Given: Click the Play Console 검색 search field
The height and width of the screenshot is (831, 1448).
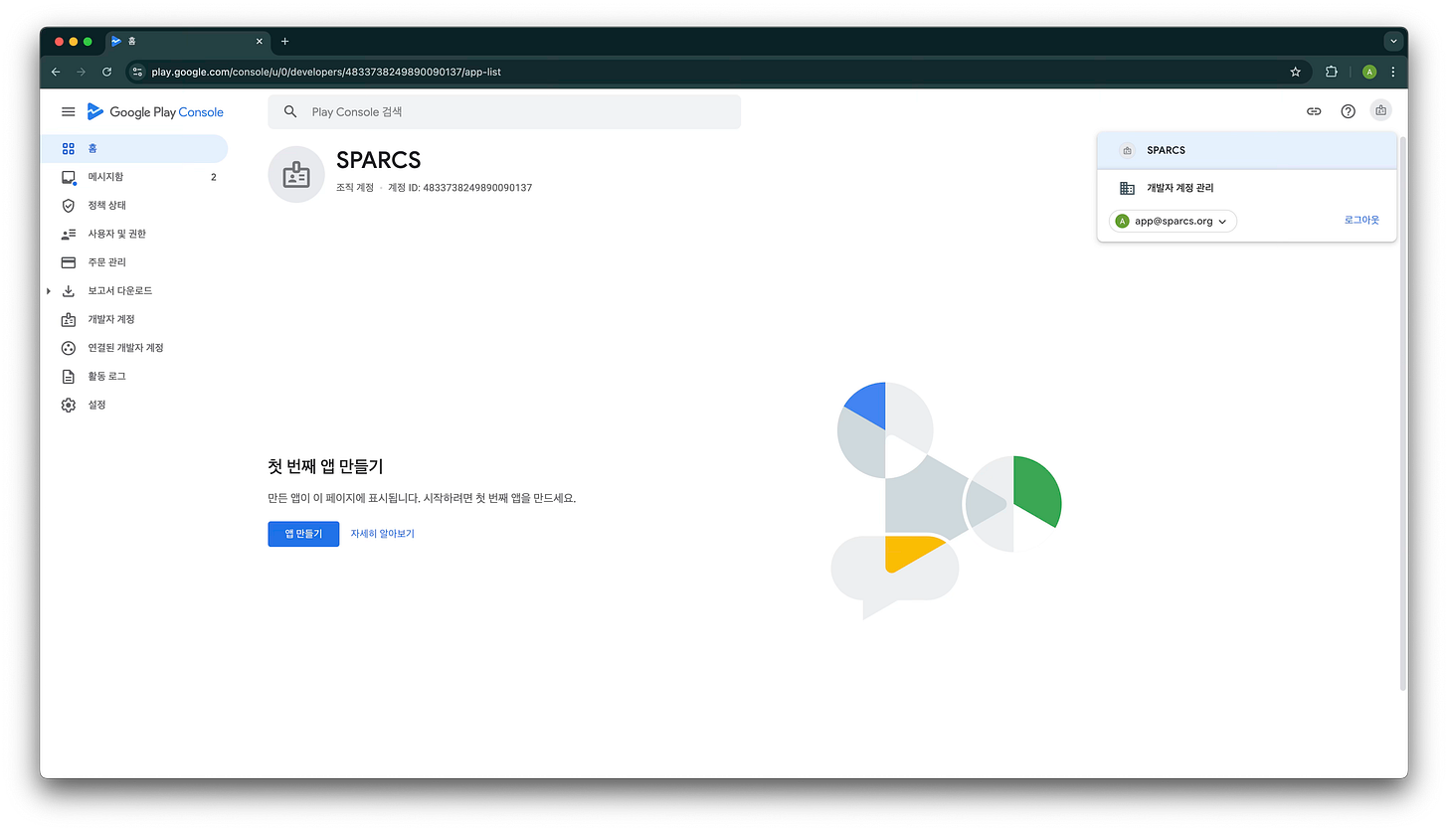Looking at the screenshot, I should click(504, 112).
